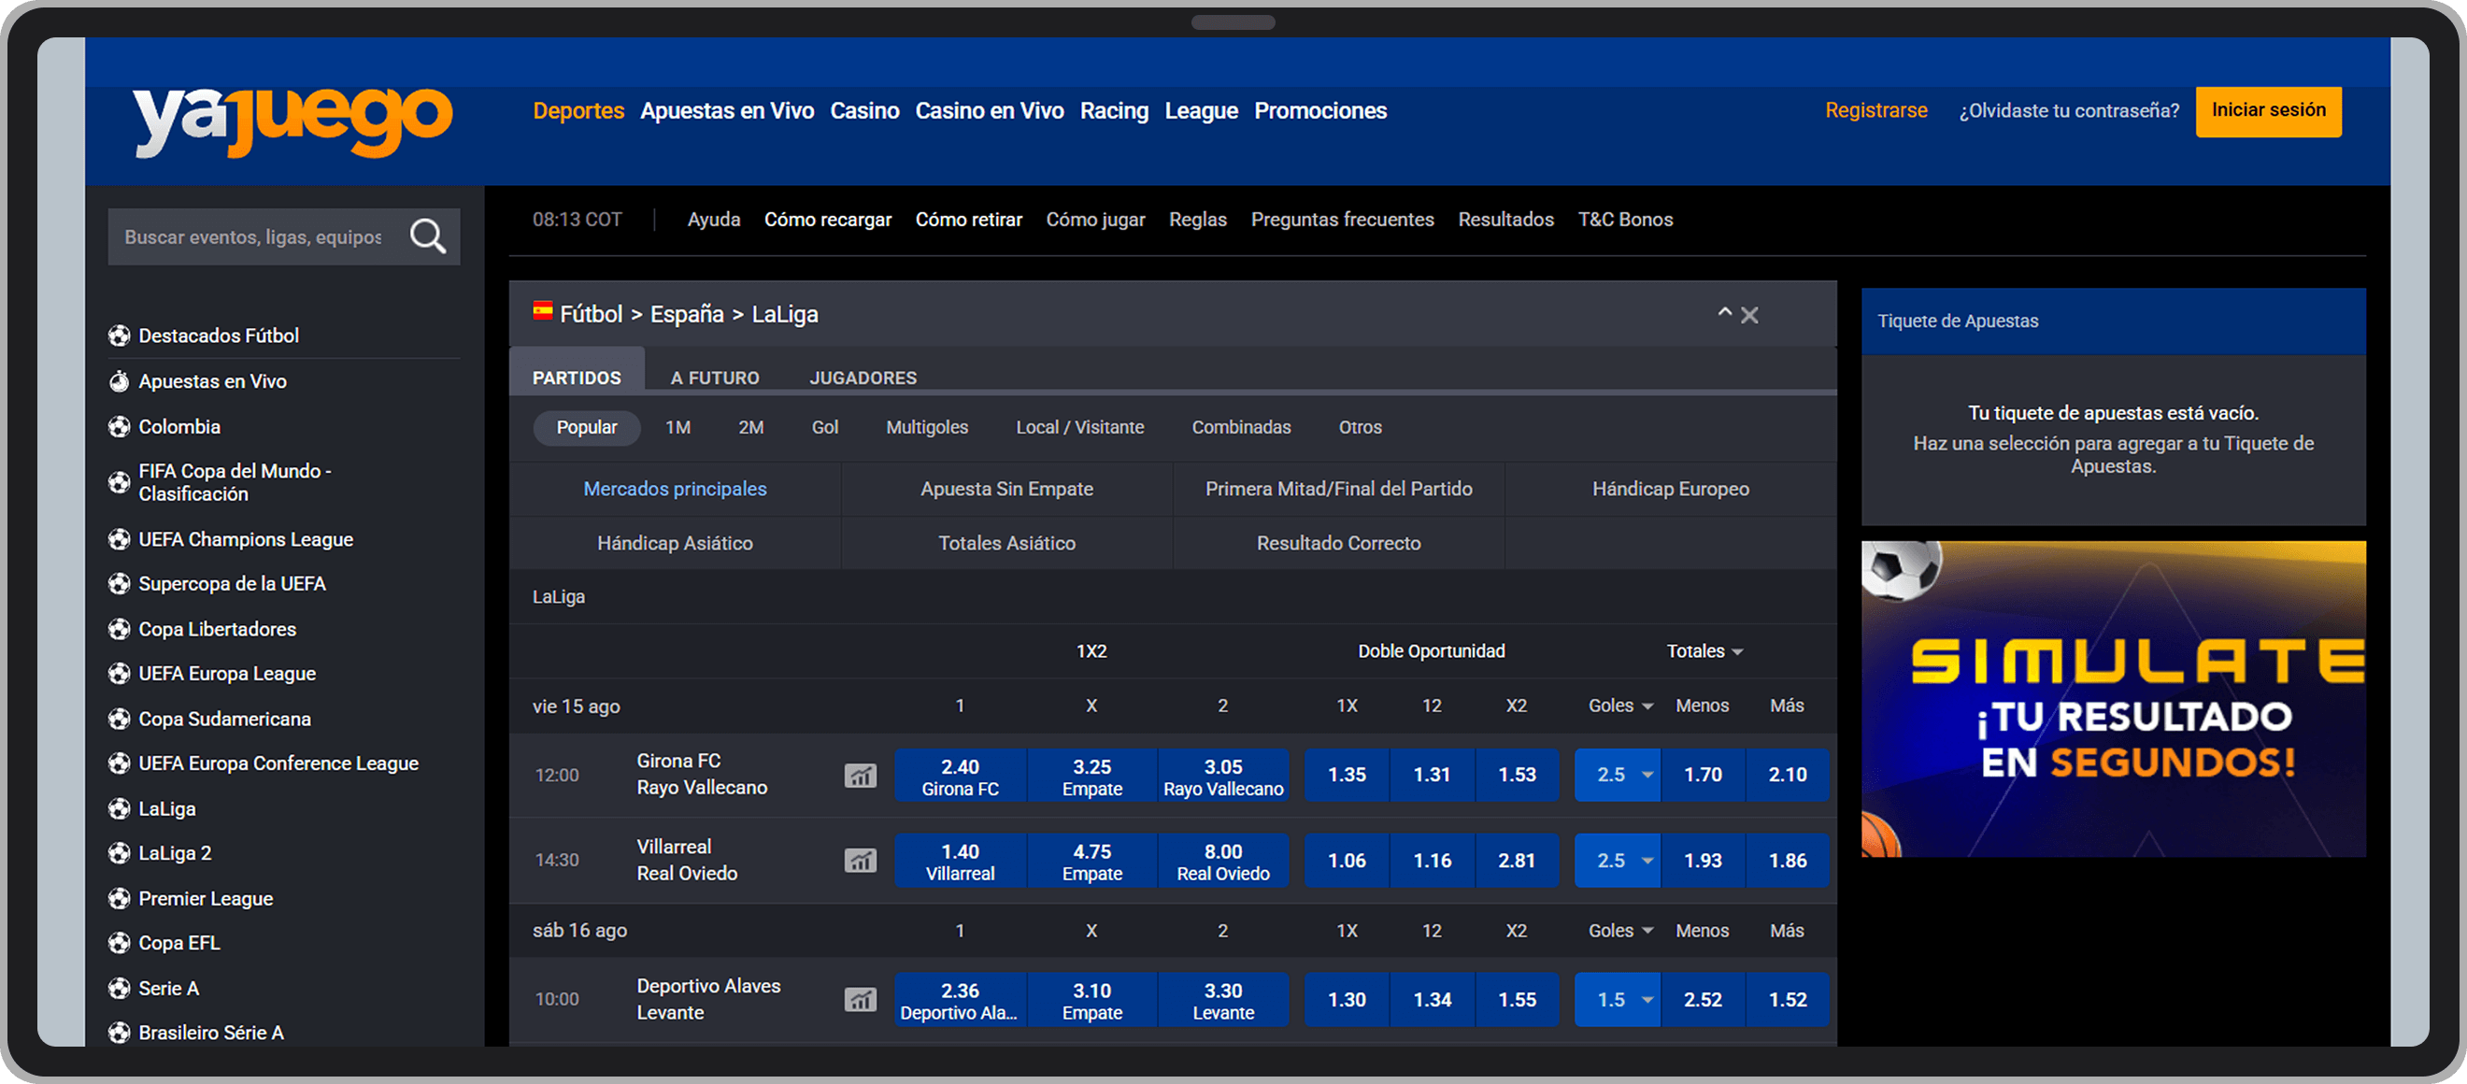Click ball icon beside Copa Libertadores
Screen dimensions: 2467x1084
pyautogui.click(x=119, y=630)
